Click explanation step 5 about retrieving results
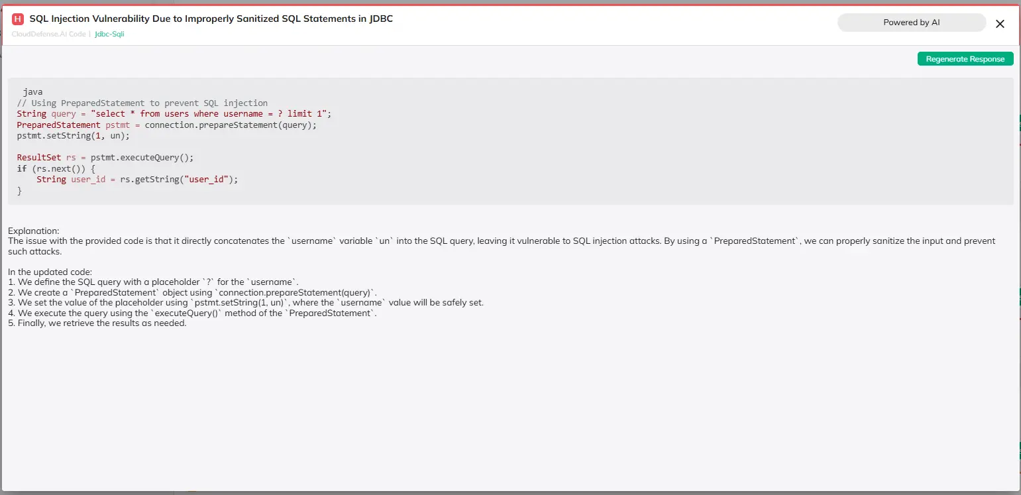The image size is (1021, 495). point(97,323)
